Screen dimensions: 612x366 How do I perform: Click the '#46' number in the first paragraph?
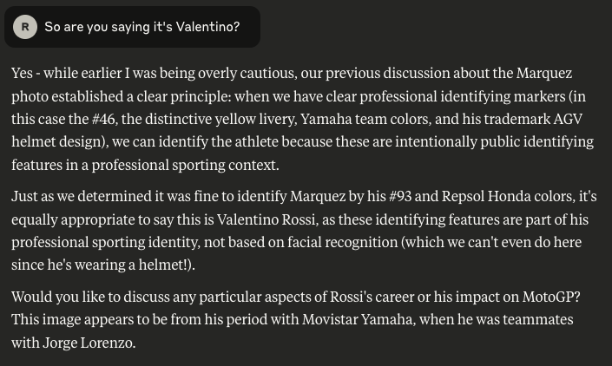[103, 119]
